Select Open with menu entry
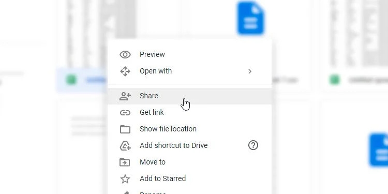 coord(190,71)
